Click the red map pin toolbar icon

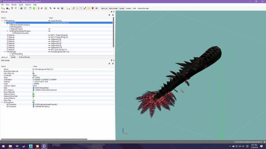click(93, 8)
